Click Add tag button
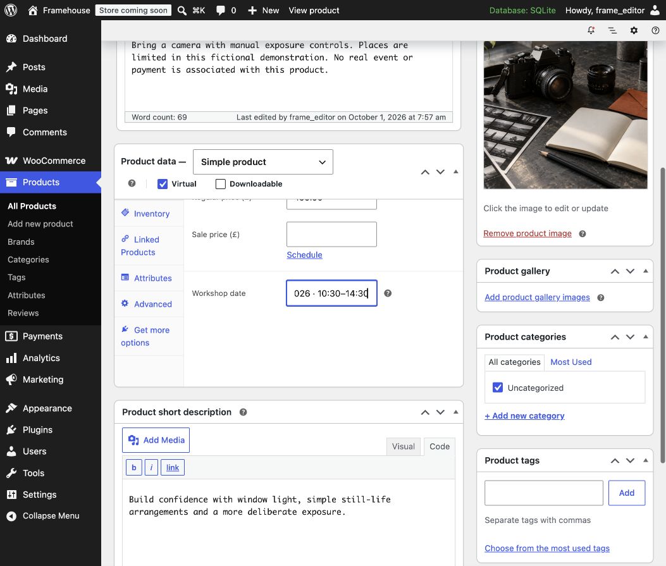The width and height of the screenshot is (666, 566). [627, 493]
